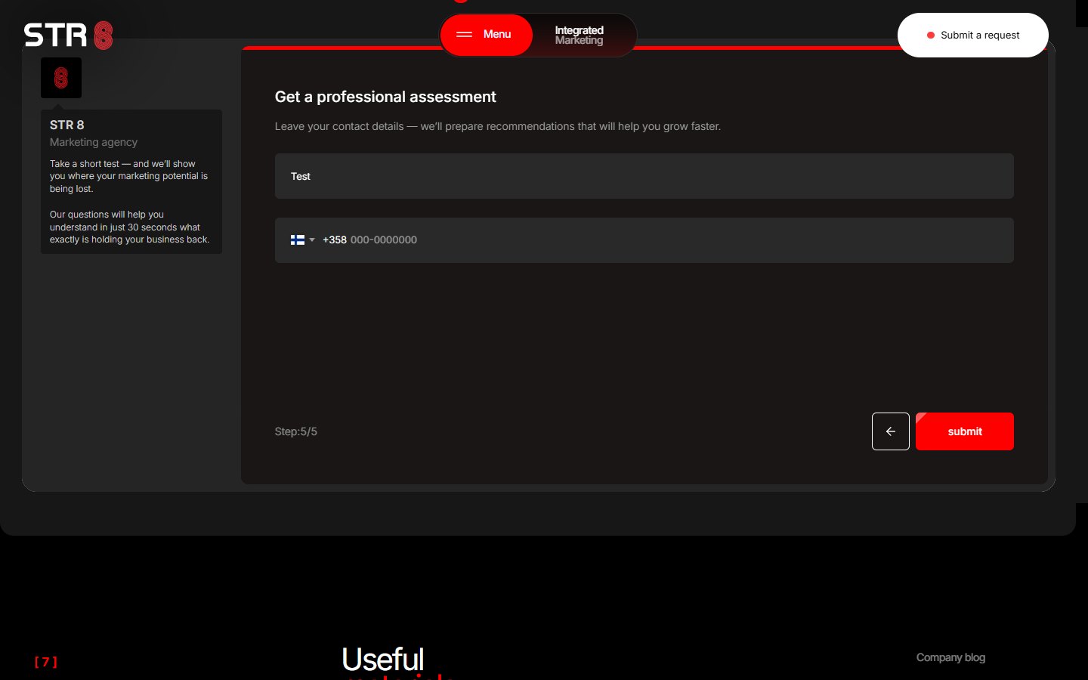Click the red '[ 7 ]' section number
The width and height of the screenshot is (1088, 680).
tap(46, 662)
